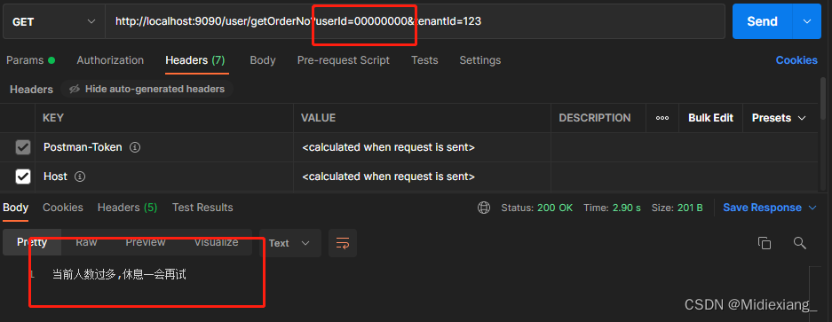
Task: Switch to the Visualize view
Action: click(x=216, y=242)
